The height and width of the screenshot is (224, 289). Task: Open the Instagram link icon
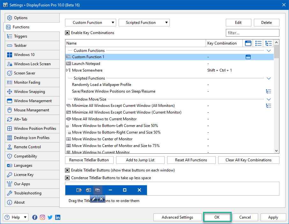click(42, 217)
